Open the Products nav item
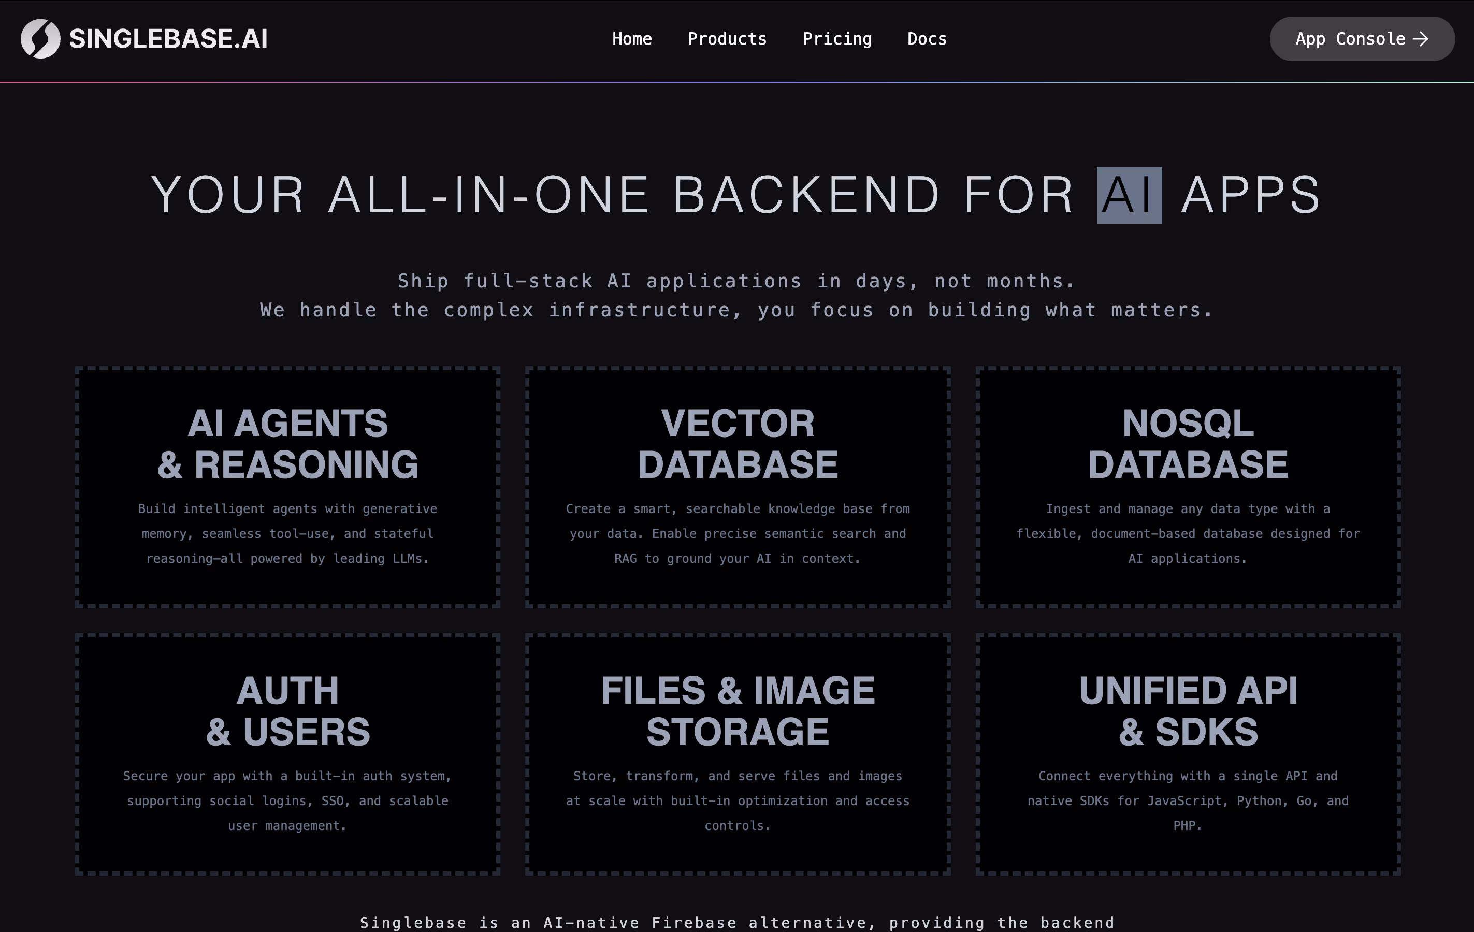1474x932 pixels. coord(727,38)
